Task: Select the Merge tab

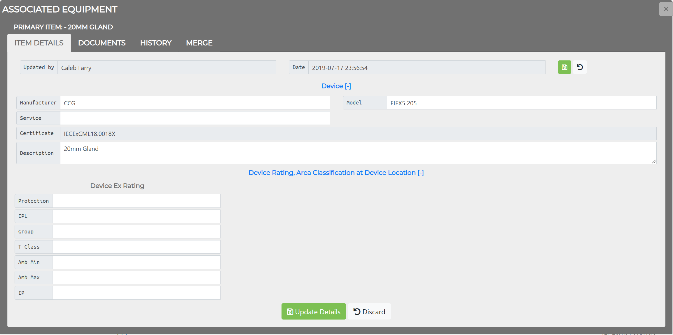Action: click(x=199, y=43)
